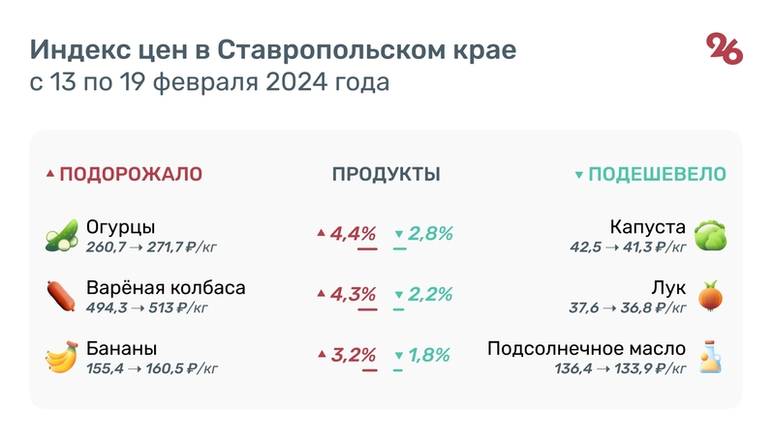Click the green 2,2% decrease value
The image size is (775, 437).
pyautogui.click(x=430, y=295)
